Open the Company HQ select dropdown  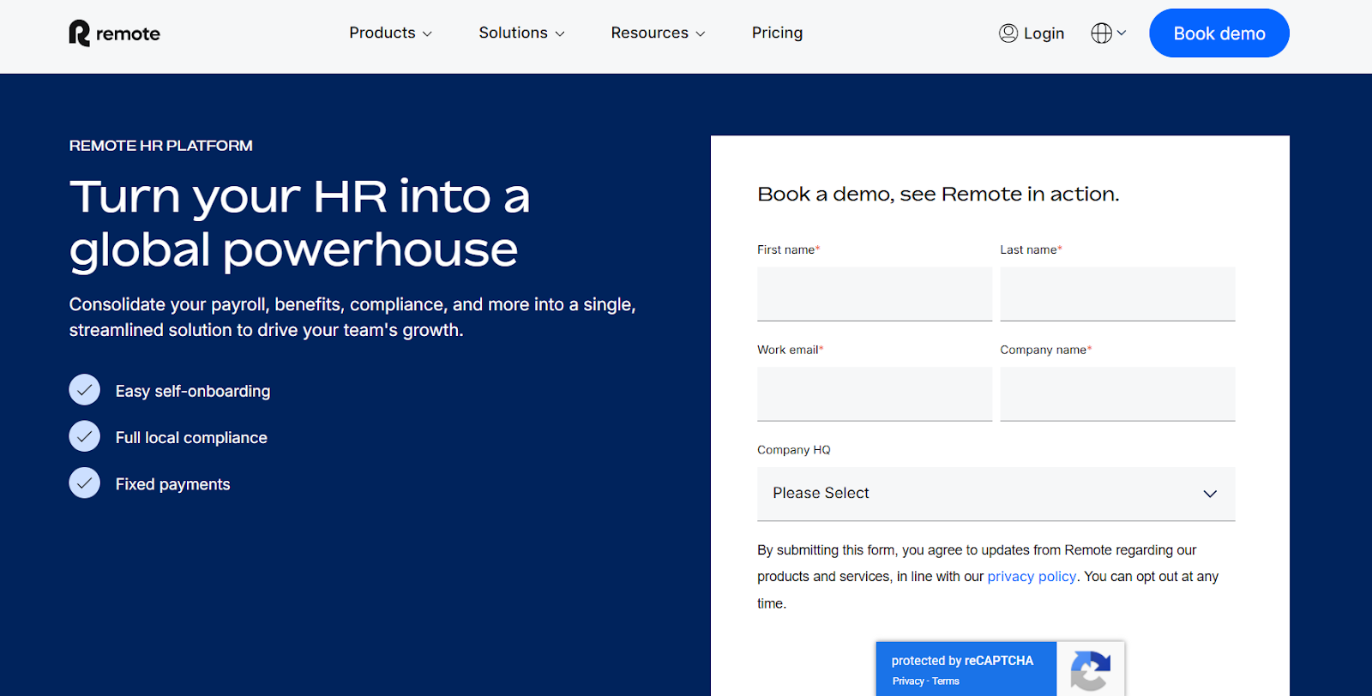[996, 494]
